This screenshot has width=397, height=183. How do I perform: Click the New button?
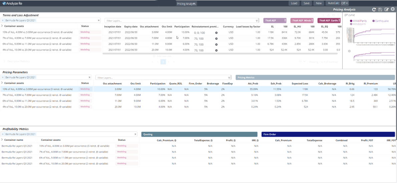click(319, 3)
